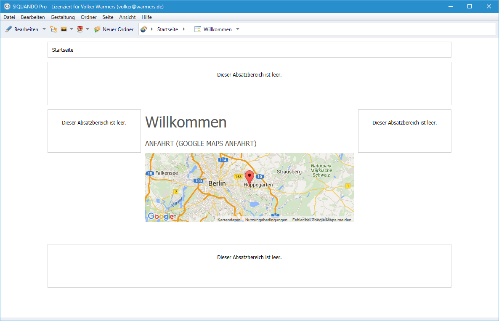Image resolution: width=499 pixels, height=321 pixels.
Task: Expand the picture icon dropdown arrow
Action: coord(72,29)
